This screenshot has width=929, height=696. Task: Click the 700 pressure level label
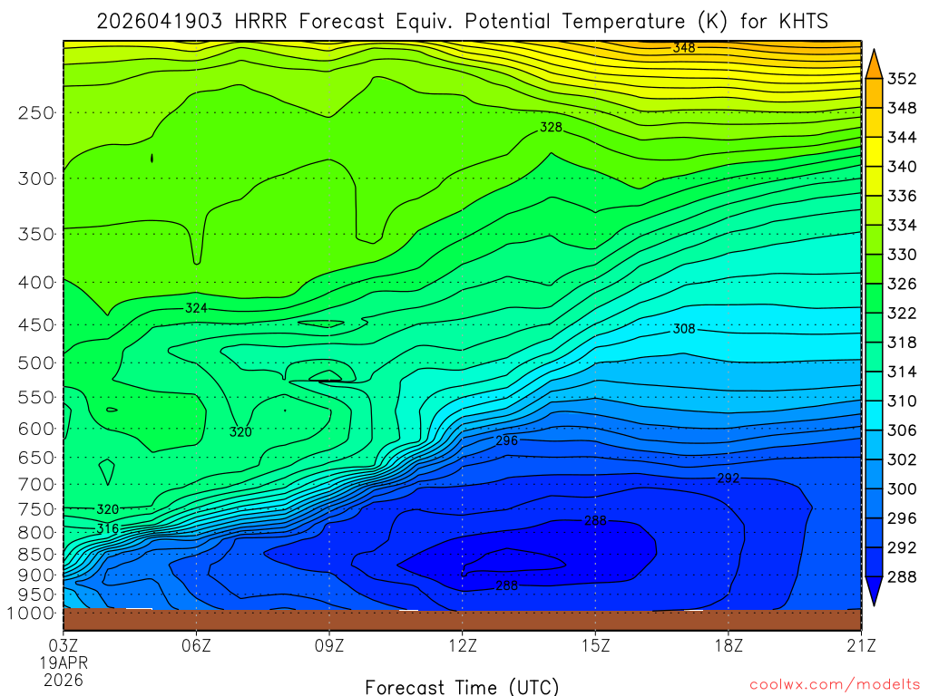(35, 484)
